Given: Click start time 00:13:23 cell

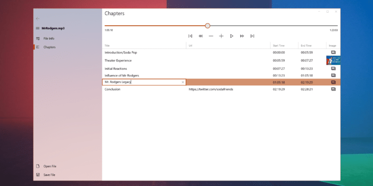Looking at the screenshot, I should [279, 75].
